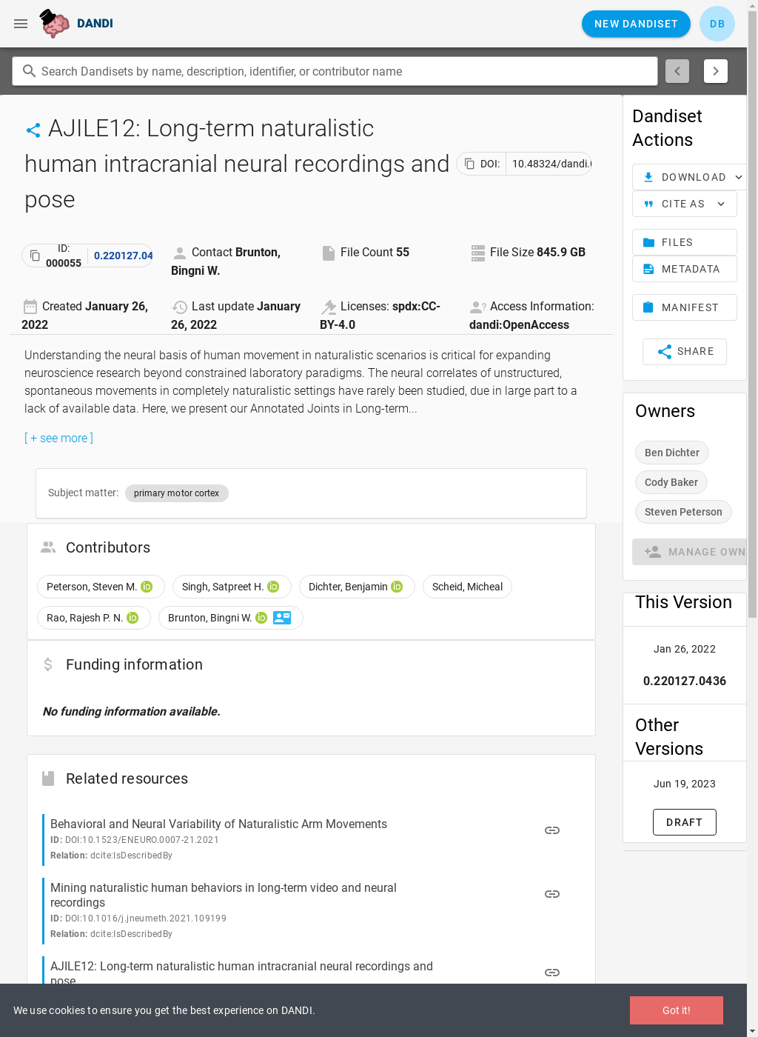This screenshot has width=758, height=1037.
Task: Open Behavioral and Neural Variability resource title
Action: tap(218, 824)
